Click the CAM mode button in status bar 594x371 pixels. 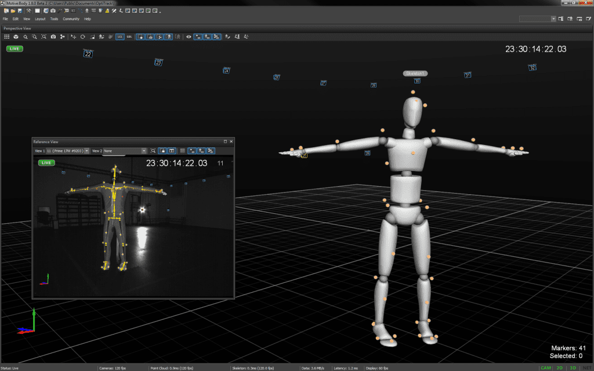pos(546,368)
